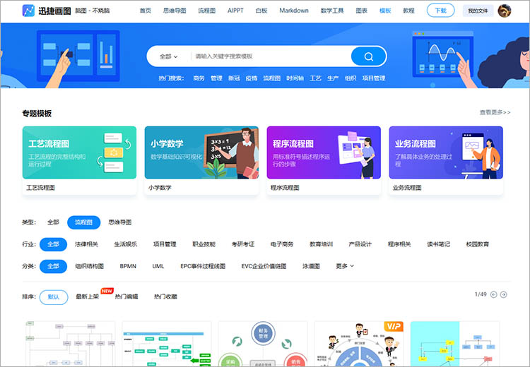Open the 思维导图 nav item

click(x=175, y=11)
